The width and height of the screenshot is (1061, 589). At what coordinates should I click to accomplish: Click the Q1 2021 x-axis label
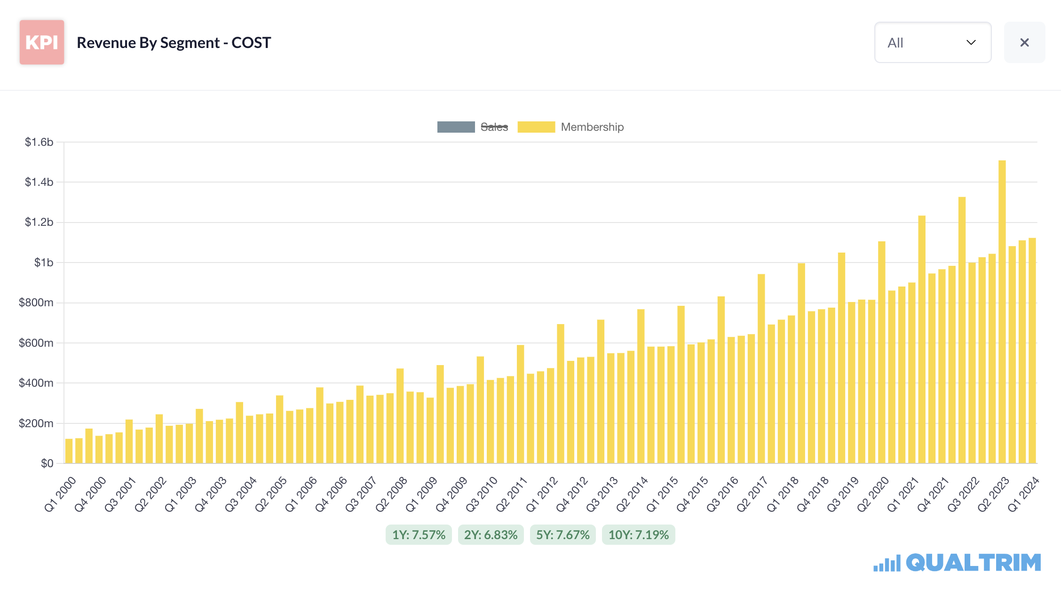click(x=903, y=494)
